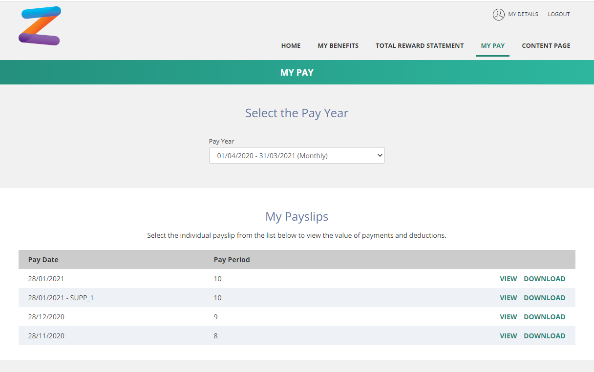Open My Details link
The width and height of the screenshot is (594, 372).
click(x=523, y=14)
